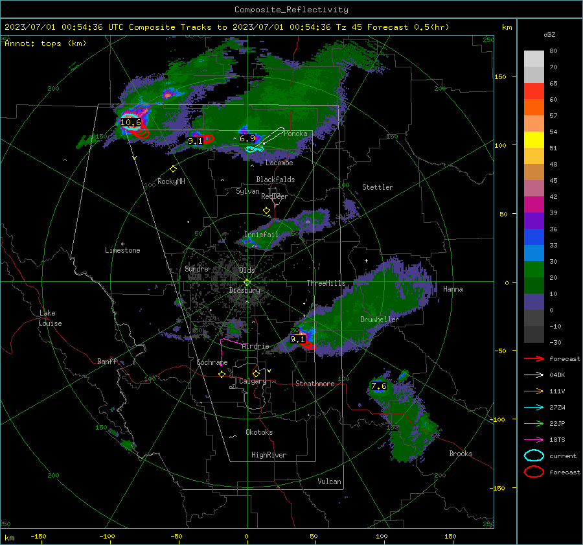The height and width of the screenshot is (545, 583).
Task: Click the 9.1 top label west of 6.9
Action: [196, 141]
